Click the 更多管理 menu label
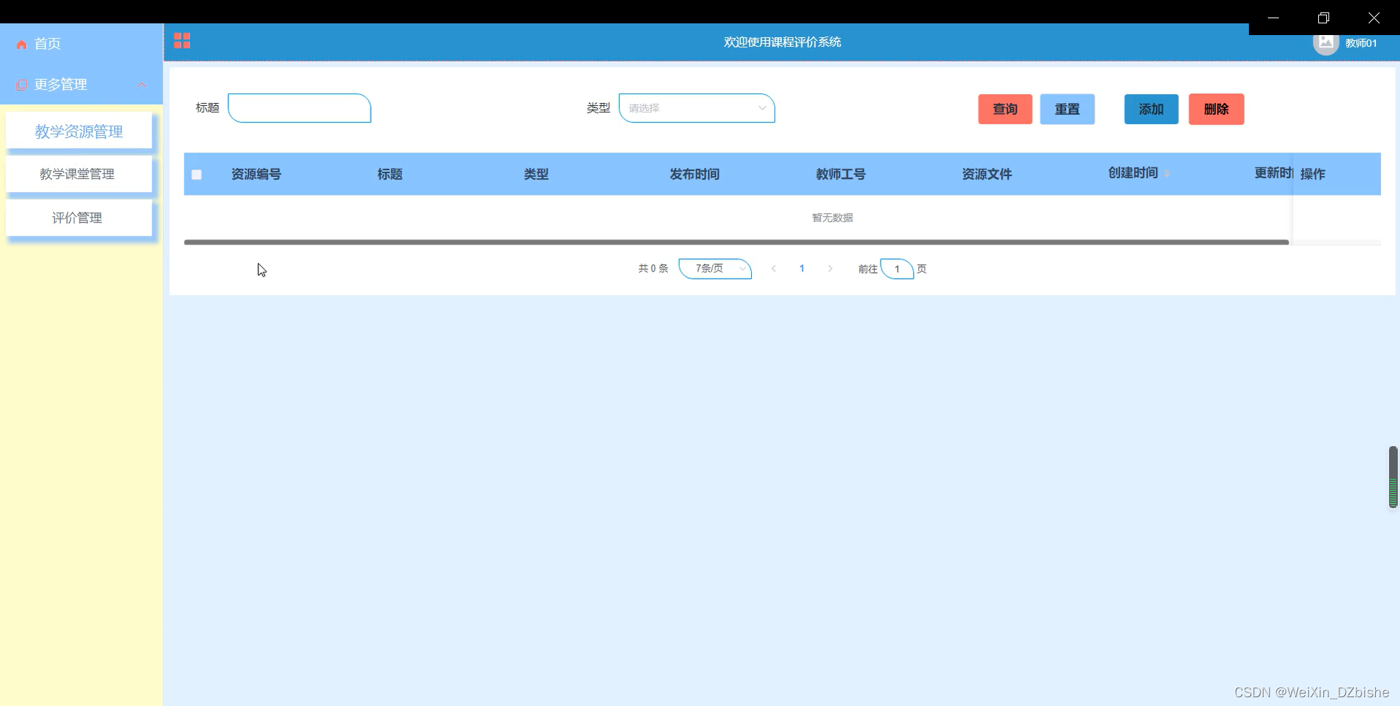The image size is (1400, 706). point(61,85)
